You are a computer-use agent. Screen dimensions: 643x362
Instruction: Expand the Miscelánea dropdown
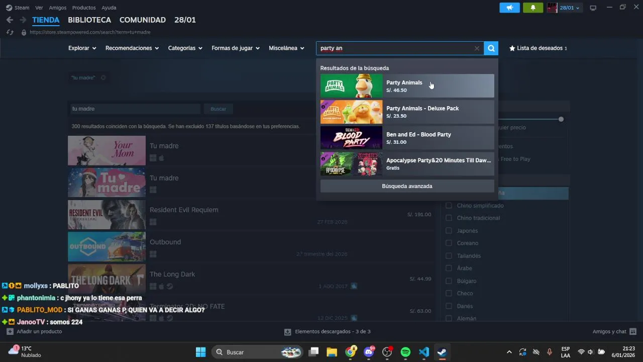coord(286,48)
